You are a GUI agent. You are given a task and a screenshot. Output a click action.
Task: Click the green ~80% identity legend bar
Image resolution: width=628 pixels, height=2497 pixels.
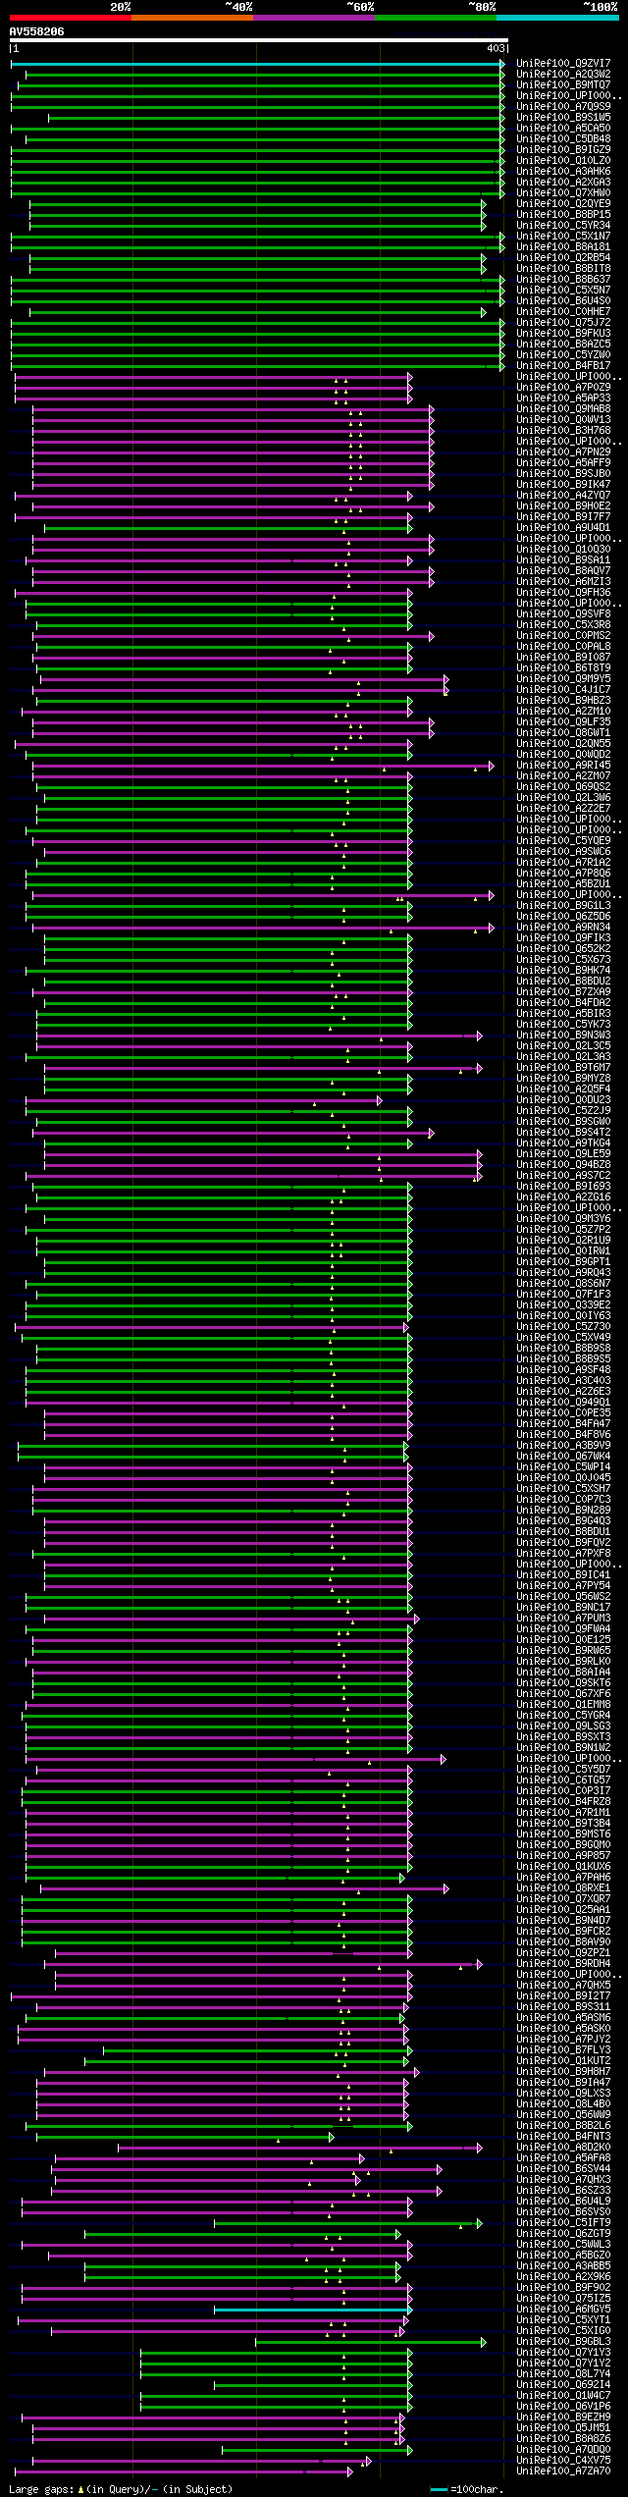point(435,18)
